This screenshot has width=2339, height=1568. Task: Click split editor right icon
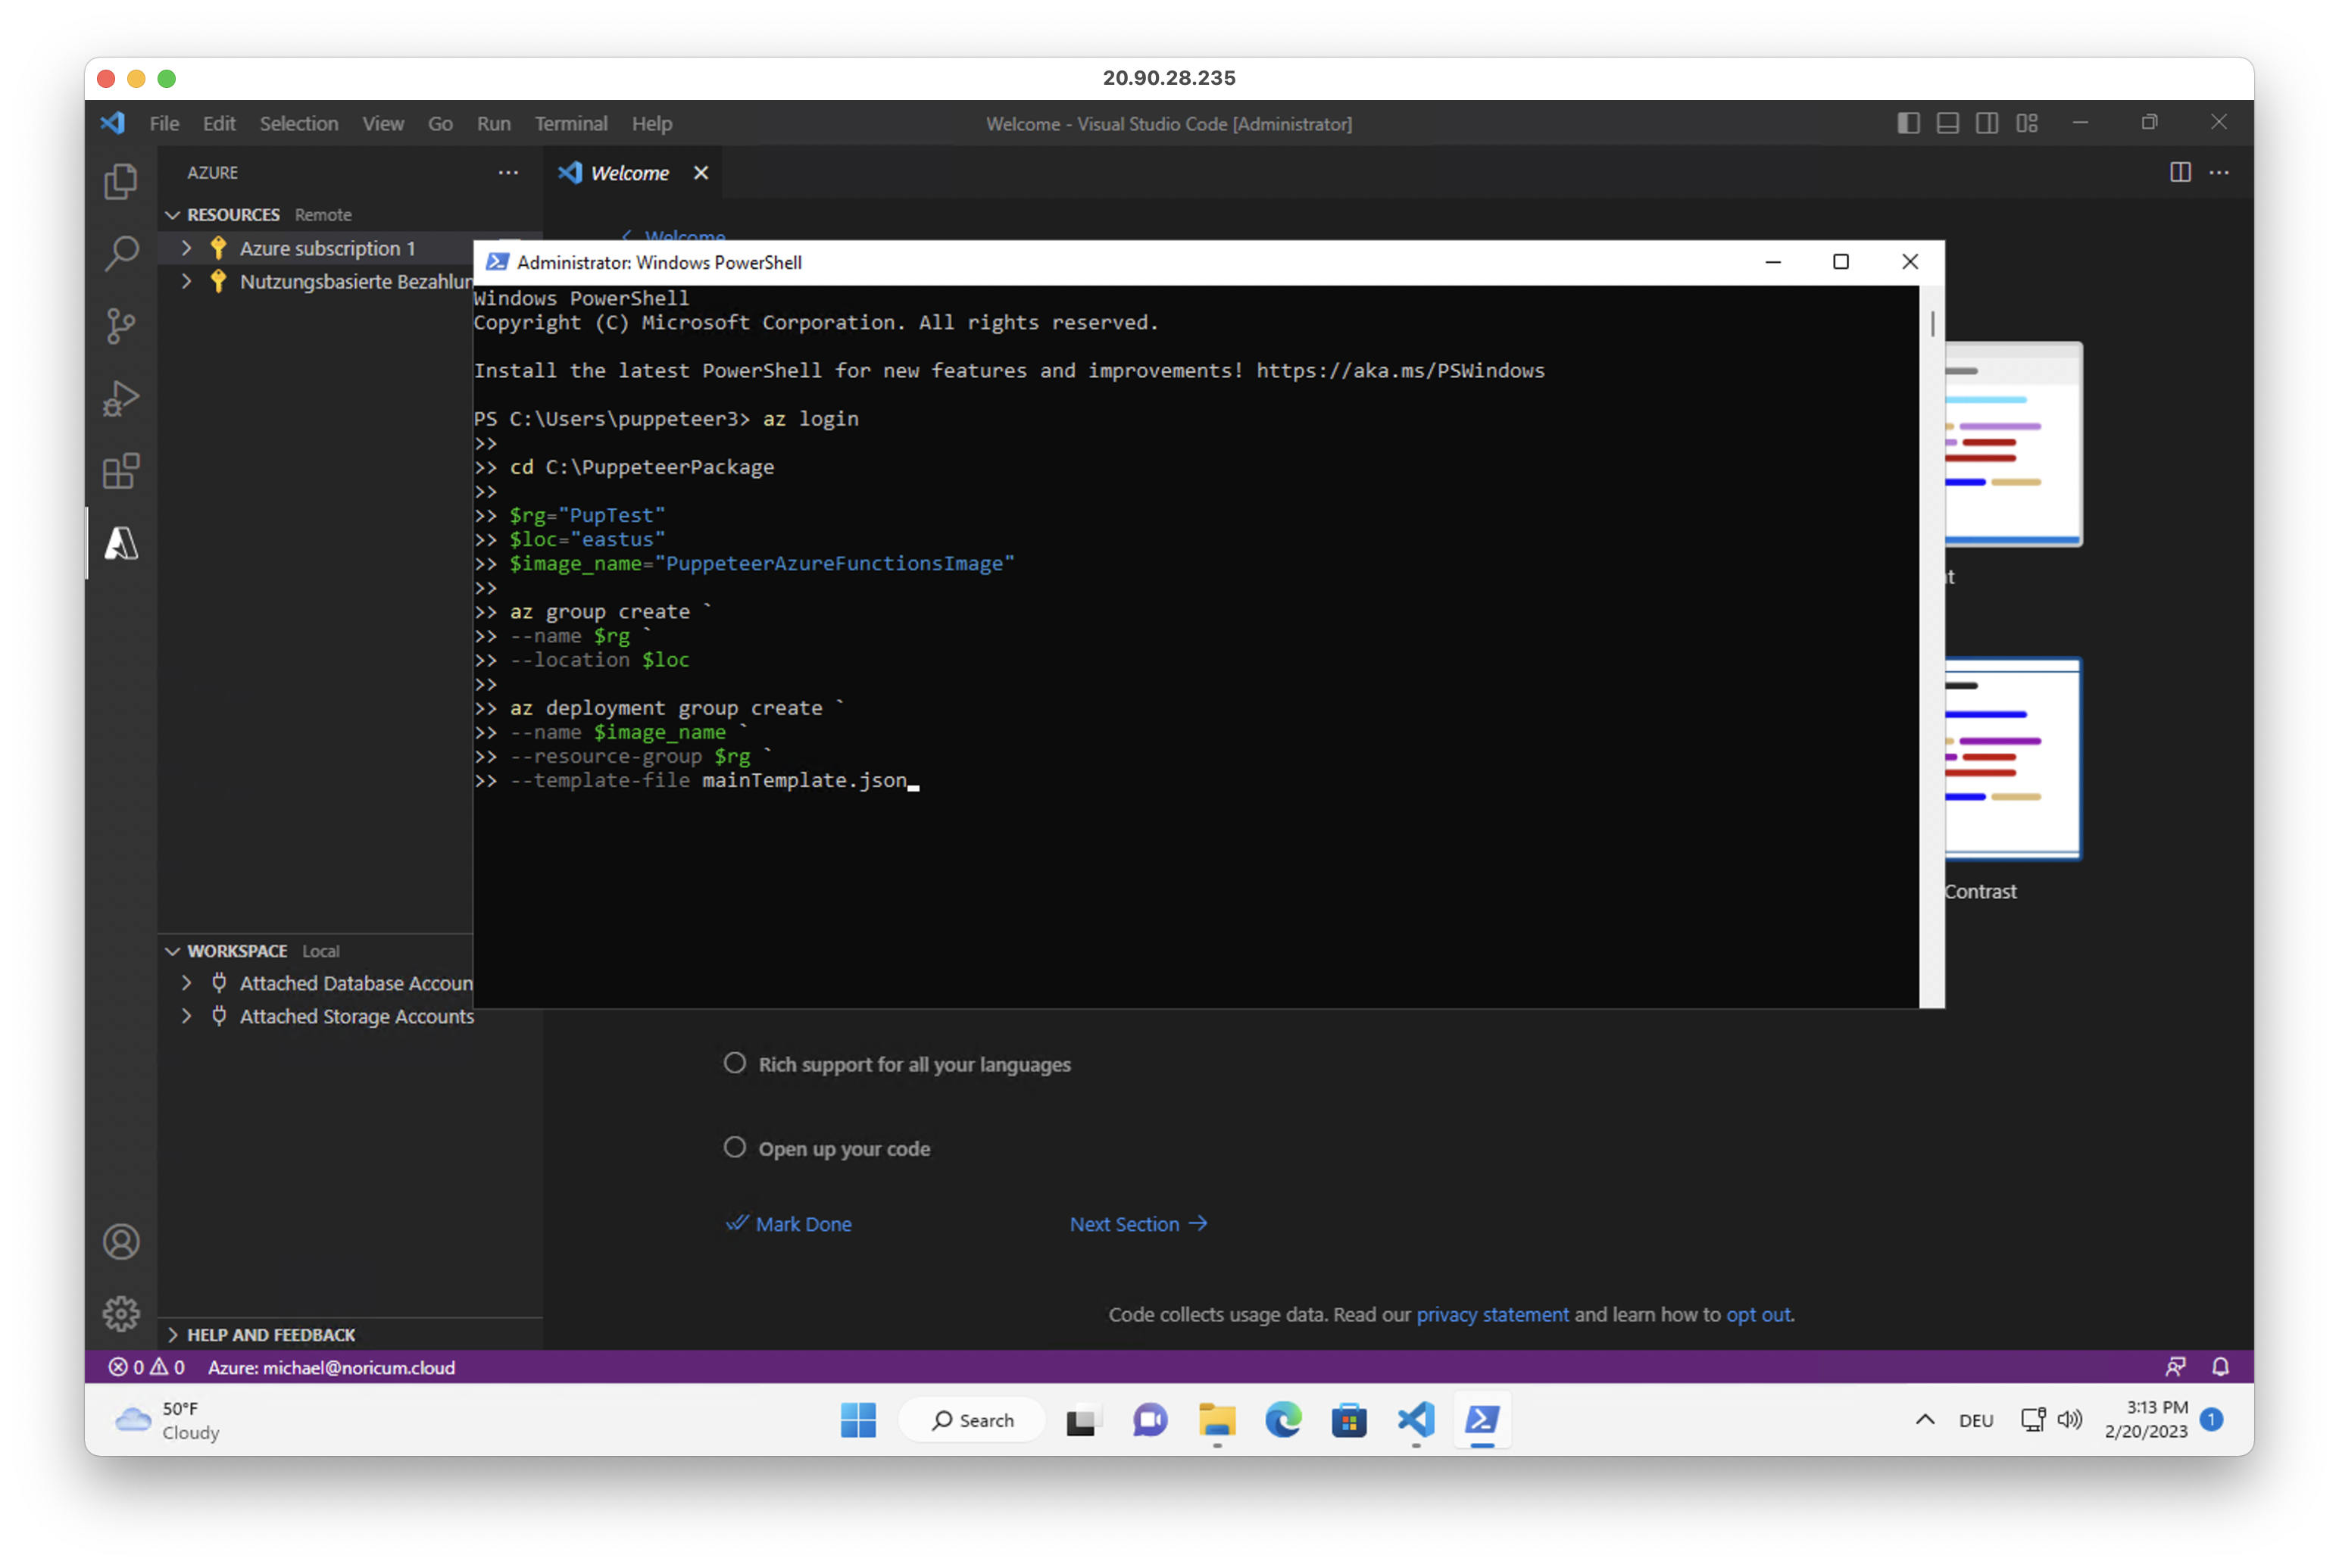2180,173
